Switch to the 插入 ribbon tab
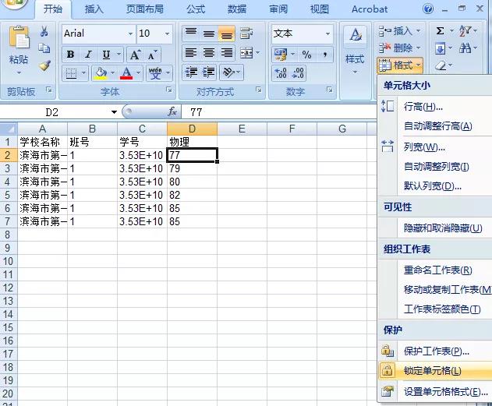The height and width of the screenshot is (406, 492). pyautogui.click(x=94, y=9)
